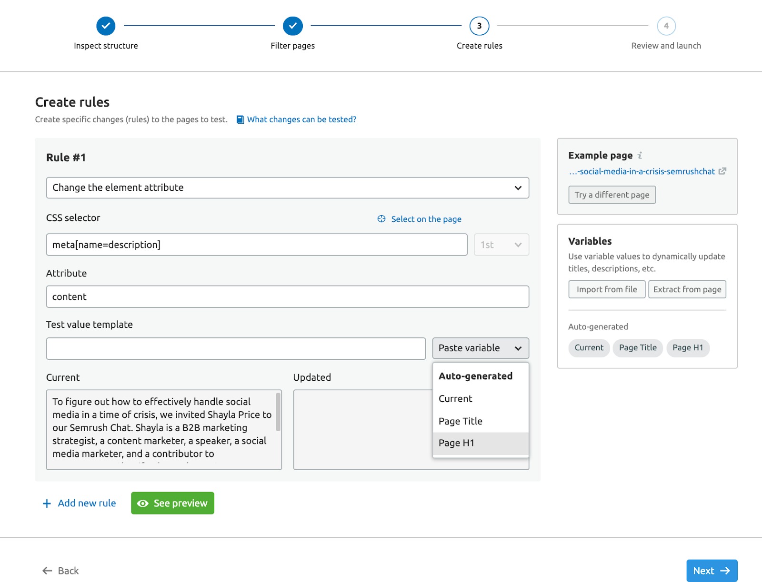The width and height of the screenshot is (762, 582).
Task: Click the left arrow icon beside Back
Action: coord(47,571)
